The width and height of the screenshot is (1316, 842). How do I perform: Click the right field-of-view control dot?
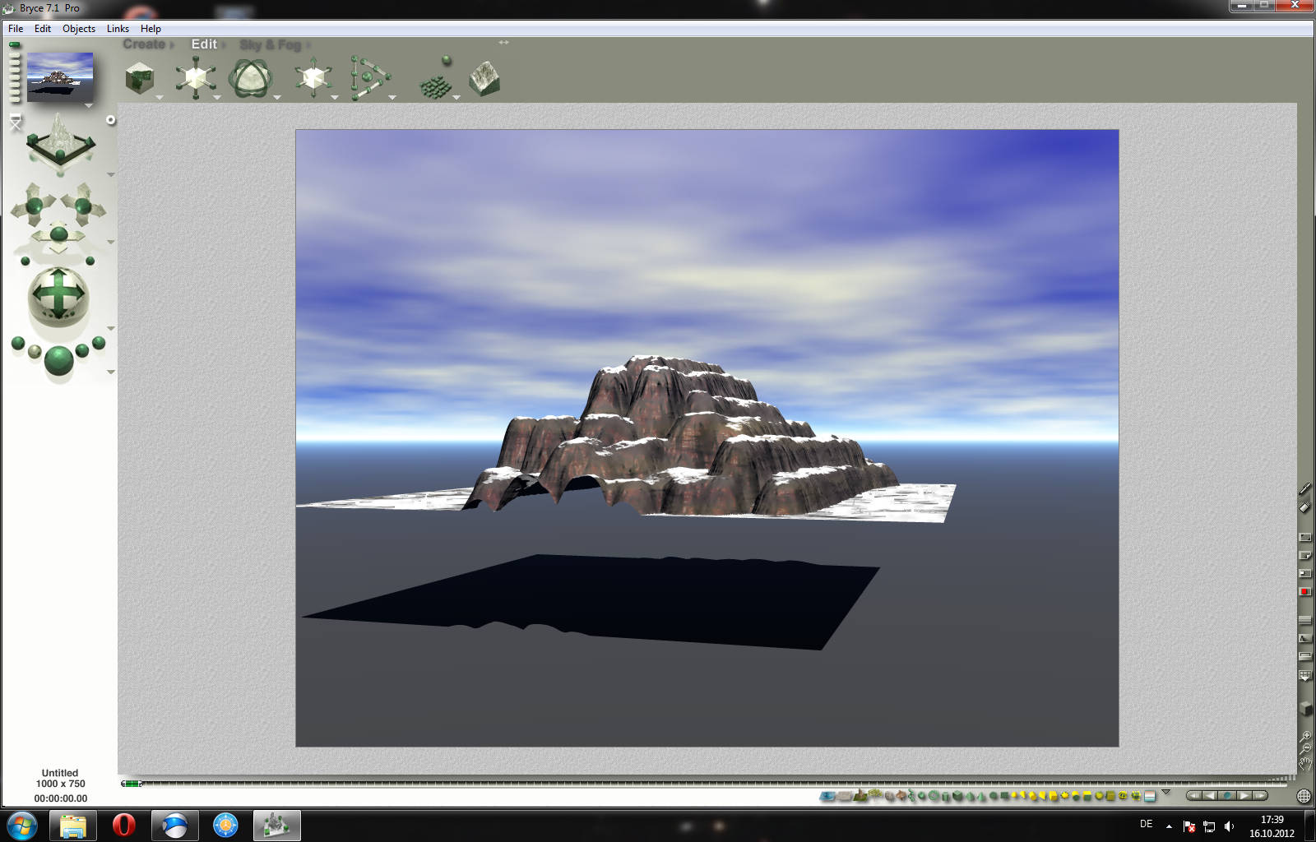tap(90, 261)
